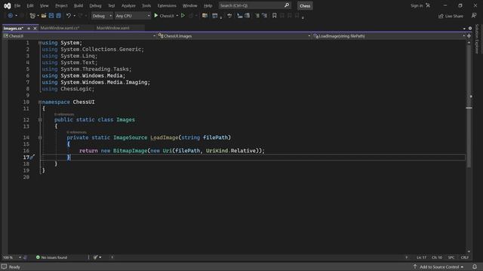Click the comment out selected lines icon
The width and height of the screenshot is (483, 271).
click(x=257, y=16)
